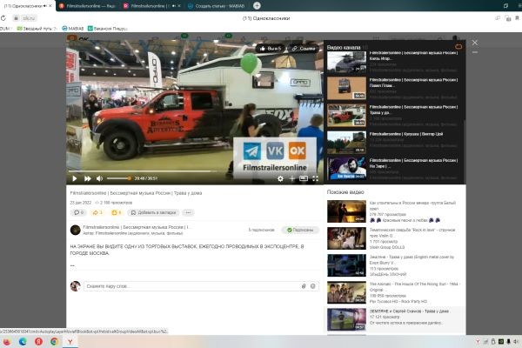Viewport: 522px width, 348px height.
Task: Open the Filmstrailersonline channel name link
Action: 137,227
